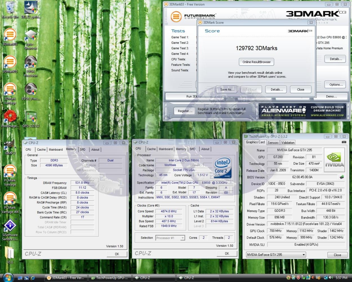The width and height of the screenshot is (352, 282).
Task: Click the volume speaker tray icon
Action: 331,278
